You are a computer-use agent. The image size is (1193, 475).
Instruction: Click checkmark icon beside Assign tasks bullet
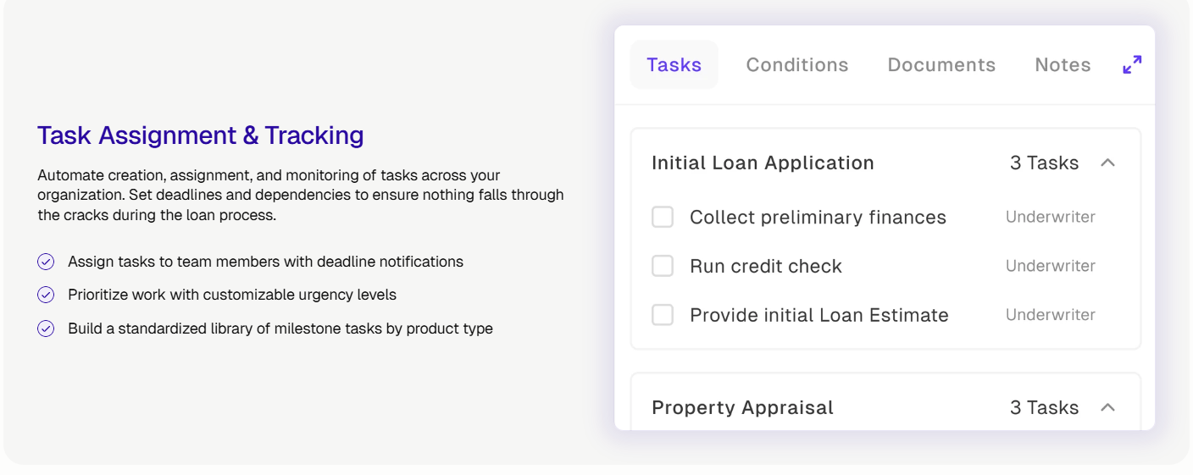coord(46,262)
